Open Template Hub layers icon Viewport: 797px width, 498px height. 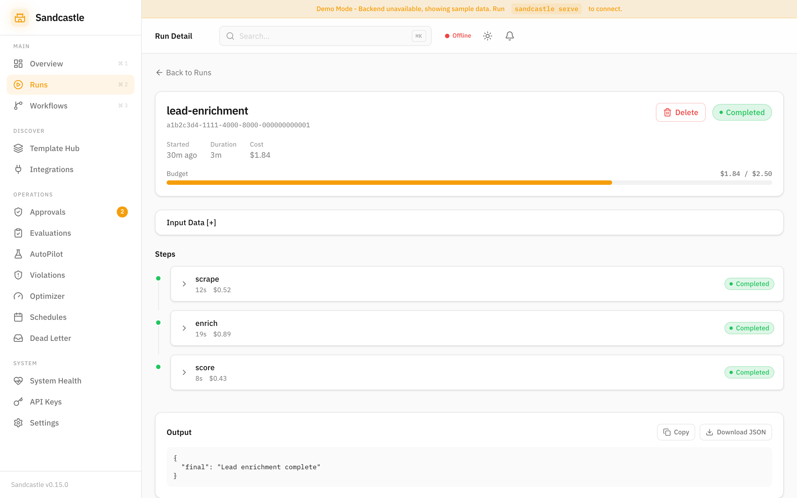19,149
